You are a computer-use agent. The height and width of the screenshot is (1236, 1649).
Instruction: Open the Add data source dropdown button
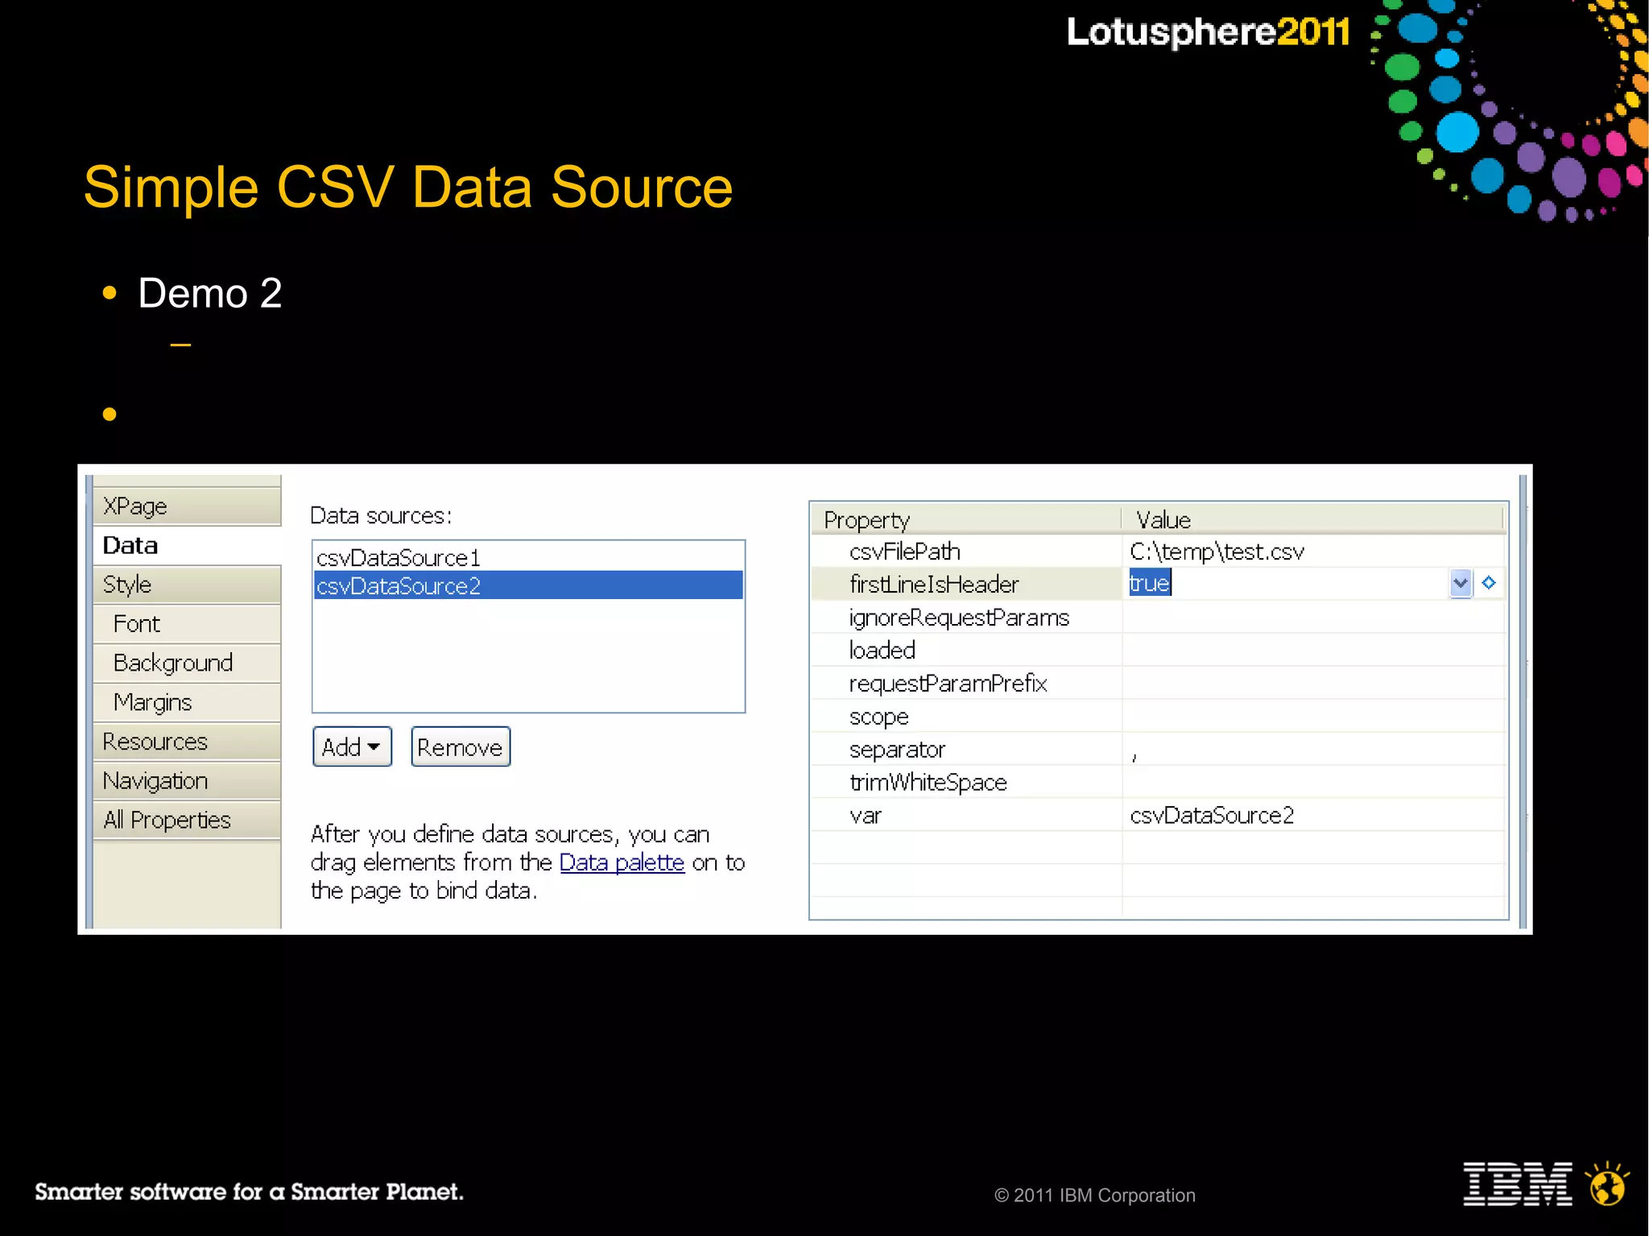click(352, 746)
